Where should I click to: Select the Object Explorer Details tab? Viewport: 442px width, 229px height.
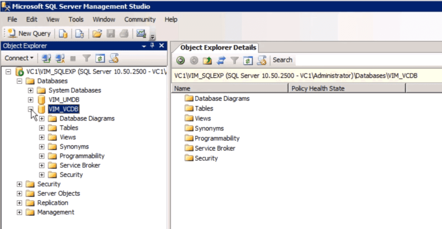coord(218,48)
